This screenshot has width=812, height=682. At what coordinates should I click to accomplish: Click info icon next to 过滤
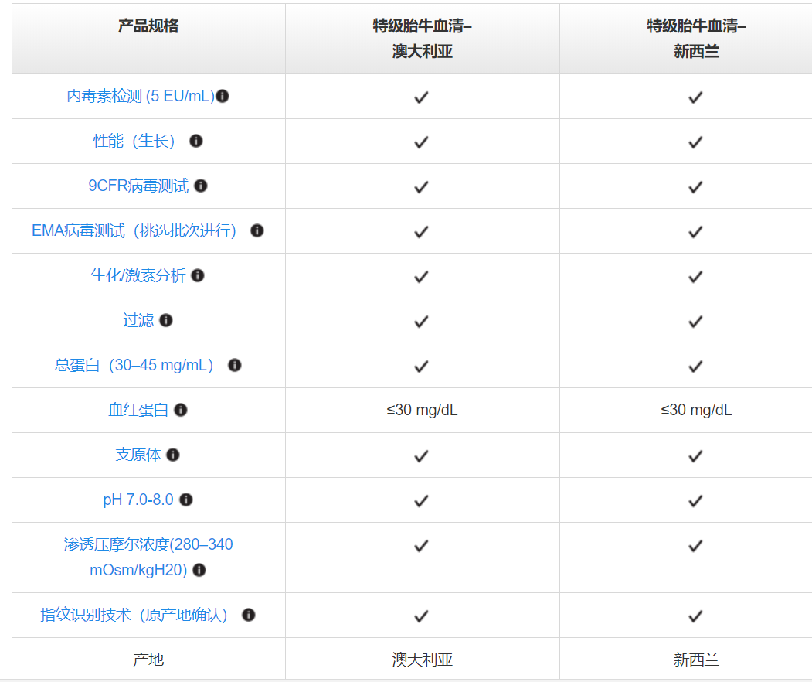[166, 320]
